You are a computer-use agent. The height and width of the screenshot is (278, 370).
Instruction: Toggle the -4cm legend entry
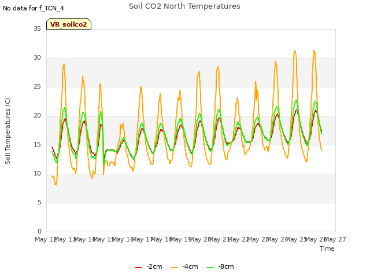click(x=184, y=266)
